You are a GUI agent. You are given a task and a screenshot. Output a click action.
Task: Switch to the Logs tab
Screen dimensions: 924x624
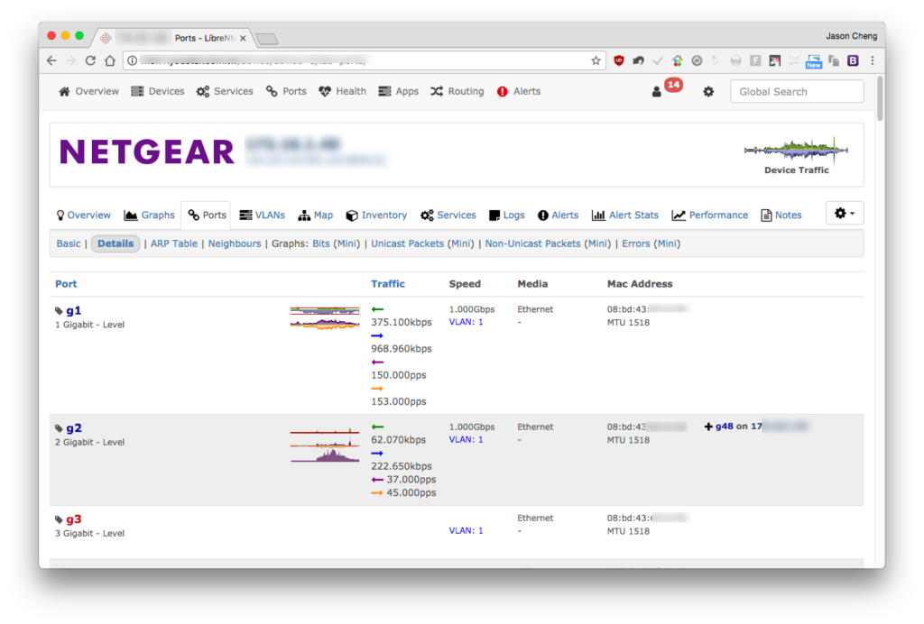pyautogui.click(x=507, y=216)
